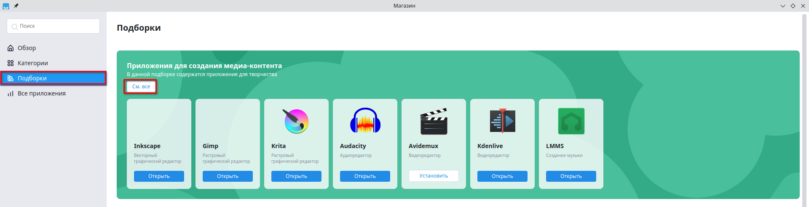Open Audacity with Открыть button
Screen dimensions: 809x207
point(365,176)
